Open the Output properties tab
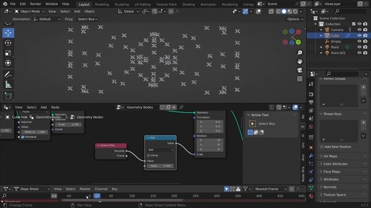Screen dimensions: 371x208 (x=311, y=102)
